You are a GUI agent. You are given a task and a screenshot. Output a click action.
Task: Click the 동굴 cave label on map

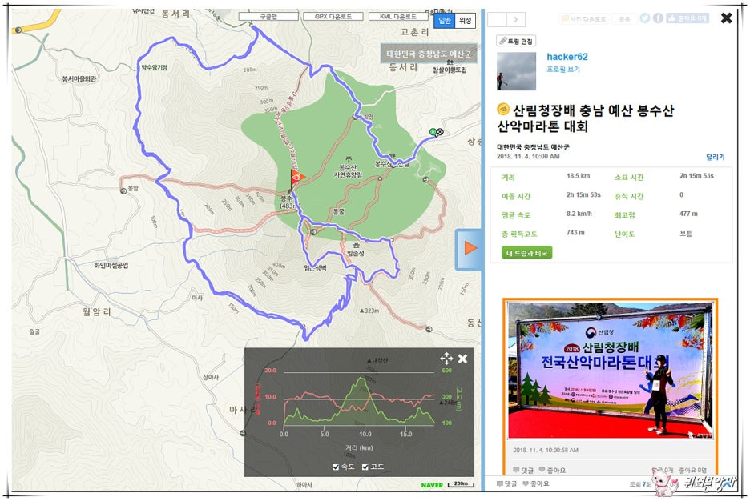click(339, 211)
